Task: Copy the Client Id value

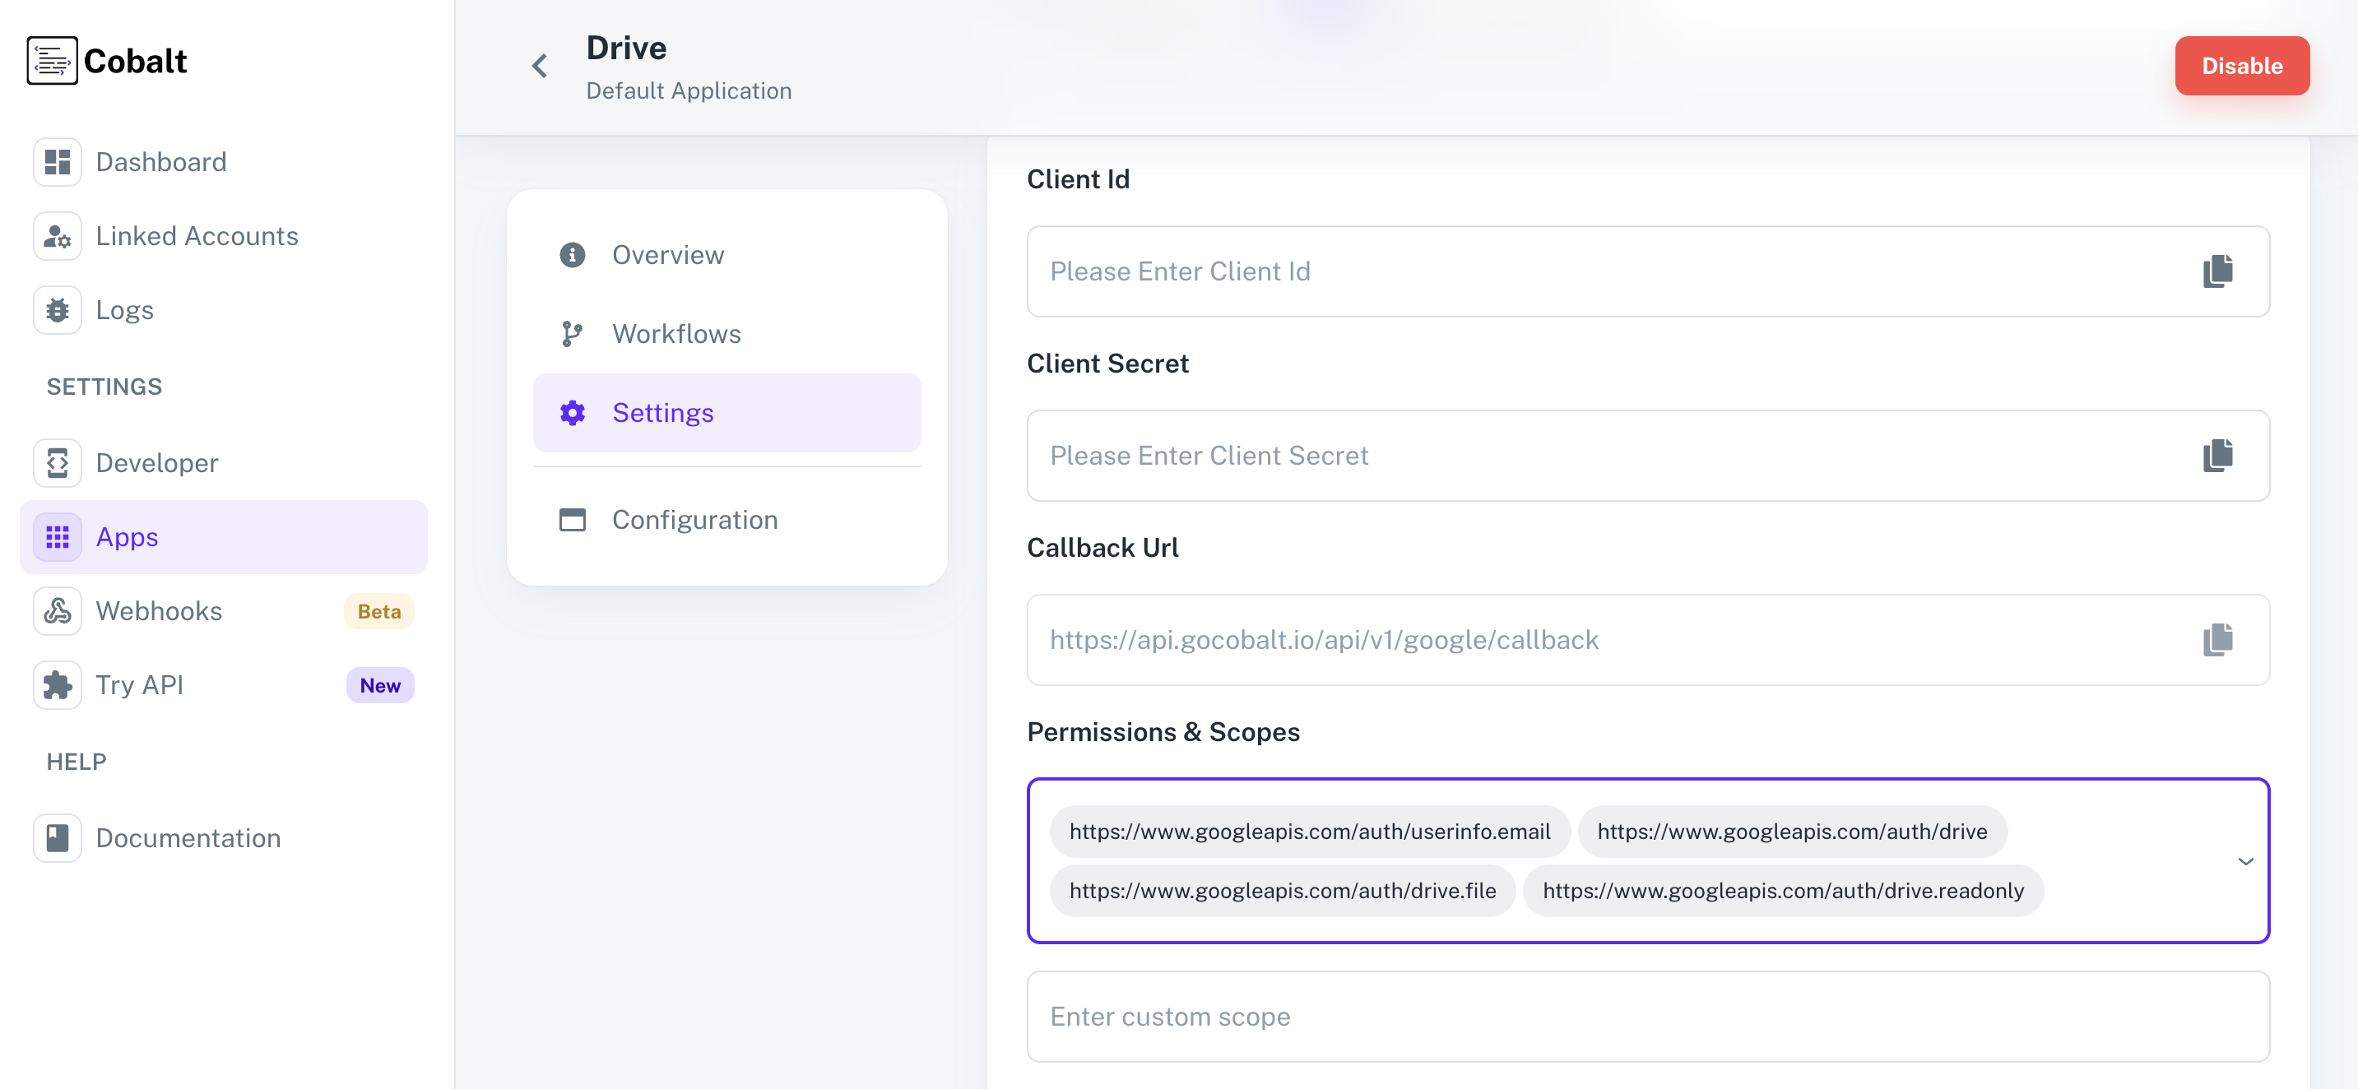Action: (x=2219, y=270)
